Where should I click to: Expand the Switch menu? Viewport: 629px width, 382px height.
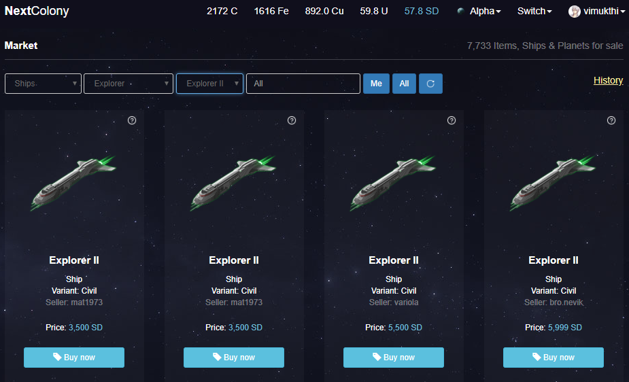[534, 12]
